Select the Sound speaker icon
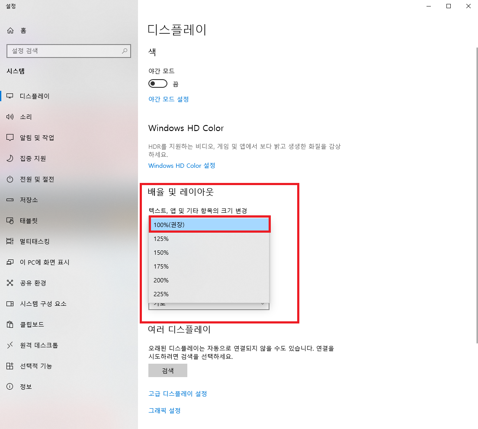This screenshot has height=429, width=478. point(10,117)
